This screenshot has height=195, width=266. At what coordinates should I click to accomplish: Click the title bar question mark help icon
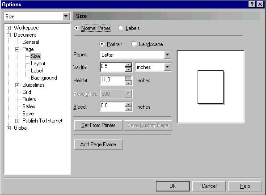click(x=252, y=4)
